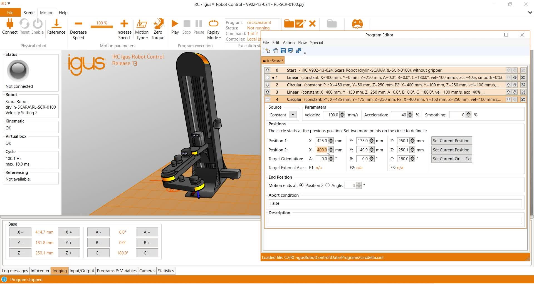The image size is (534, 300).
Task: Open the Help ribbon tab
Action: click(63, 12)
